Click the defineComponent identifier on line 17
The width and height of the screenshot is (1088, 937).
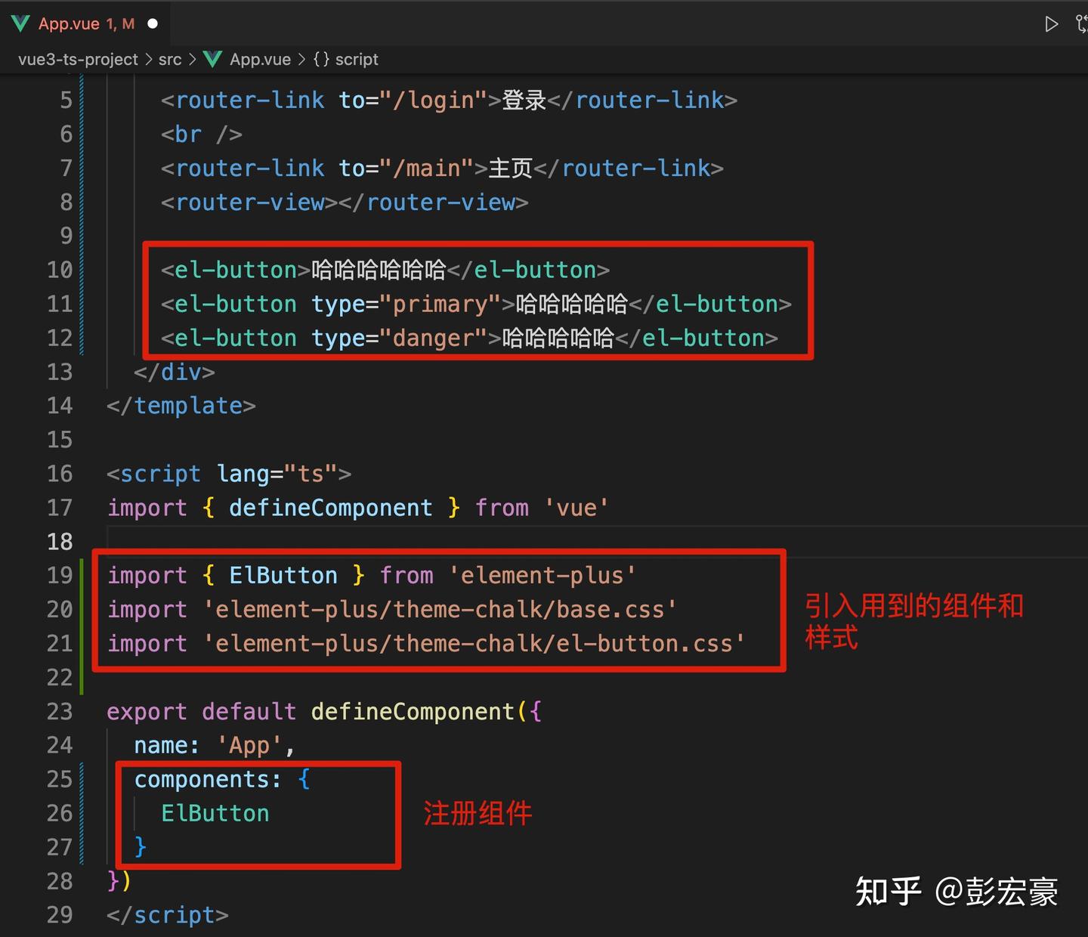pos(331,508)
